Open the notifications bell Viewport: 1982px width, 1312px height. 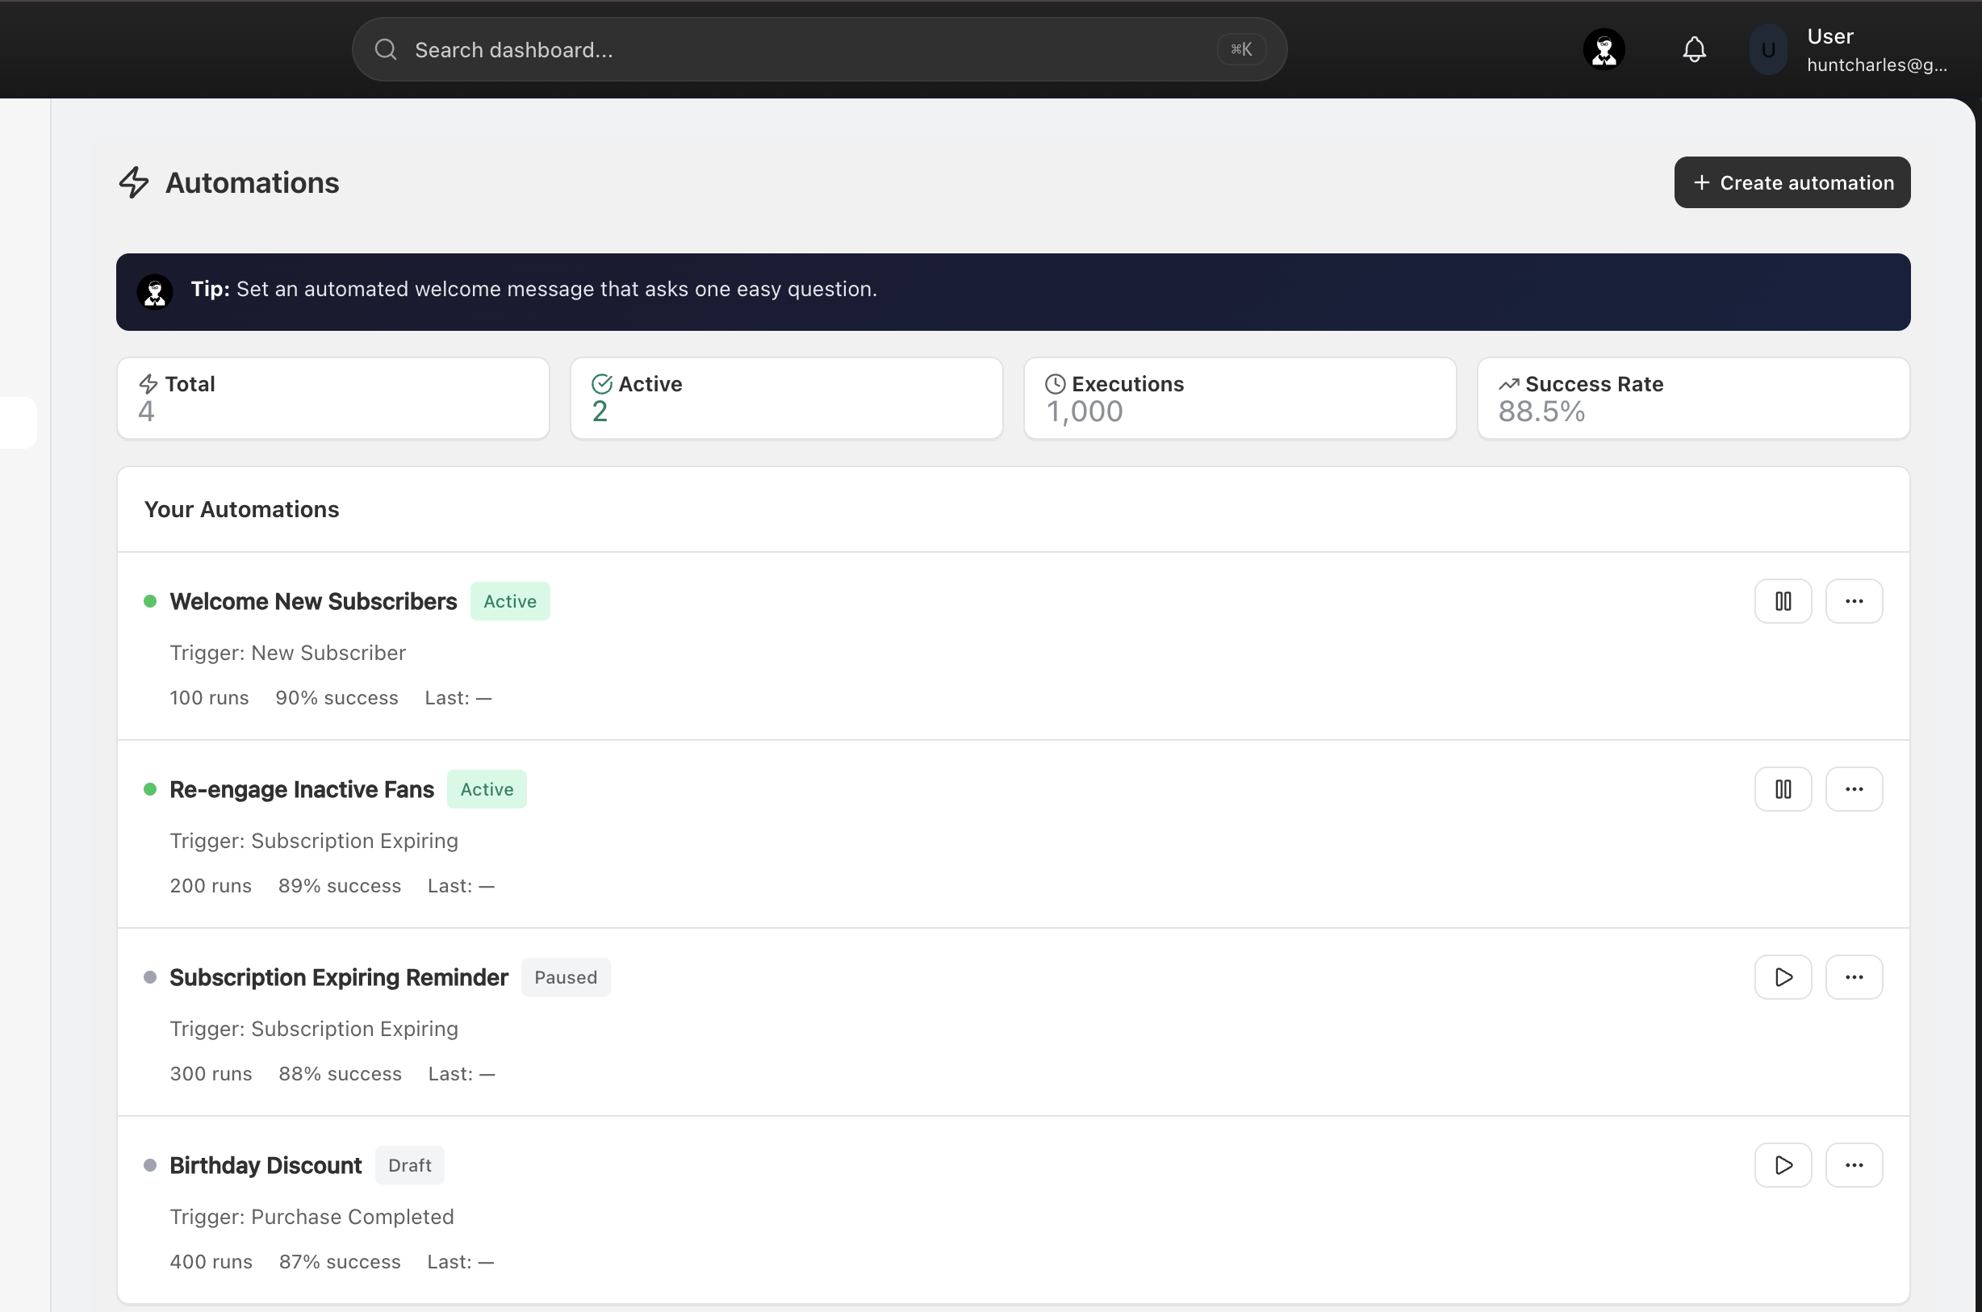click(1693, 49)
